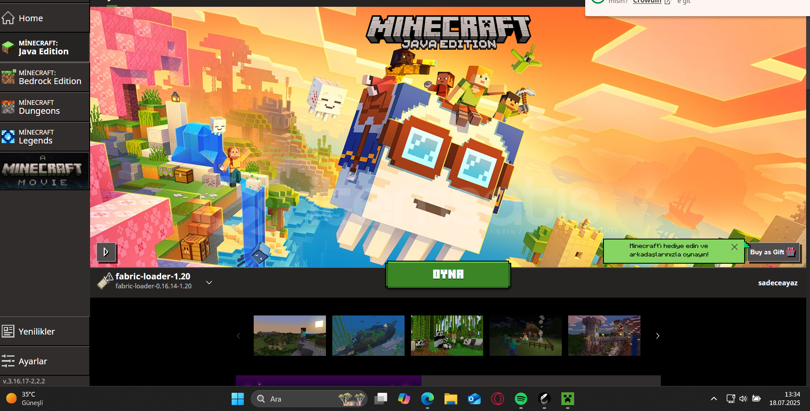Open the 35°C Güneşli weather widget
The height and width of the screenshot is (411, 810).
tap(25, 399)
